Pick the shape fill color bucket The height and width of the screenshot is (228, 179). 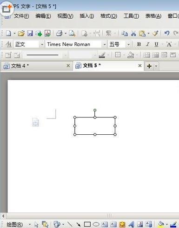[x=161, y=224]
